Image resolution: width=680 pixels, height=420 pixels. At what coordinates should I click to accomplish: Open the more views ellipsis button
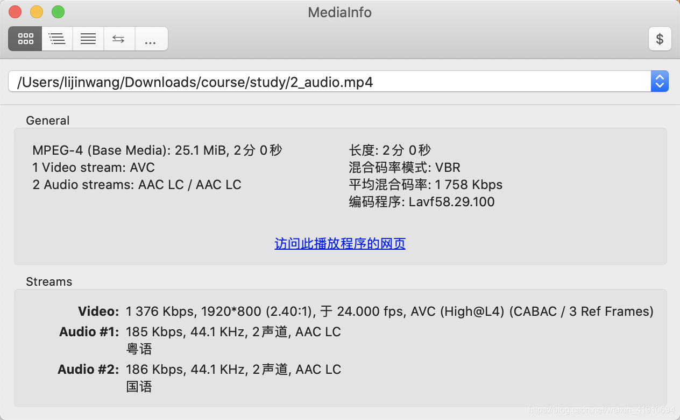tap(151, 39)
